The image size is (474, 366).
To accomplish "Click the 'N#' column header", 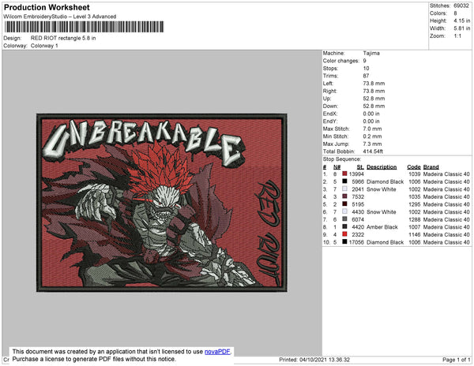I will tap(337, 167).
